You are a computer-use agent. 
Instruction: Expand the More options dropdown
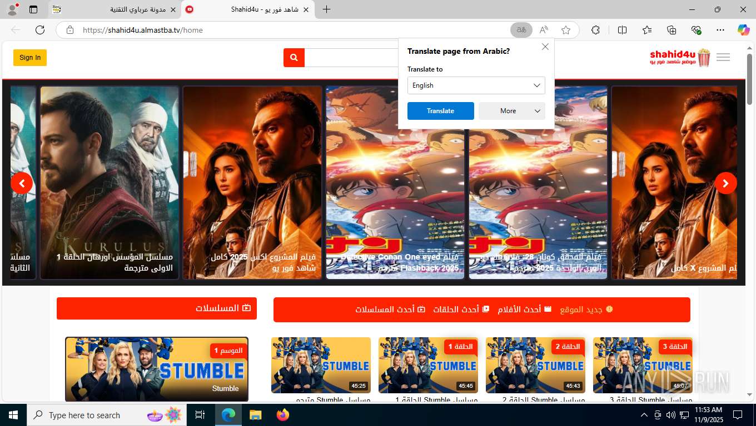click(512, 111)
